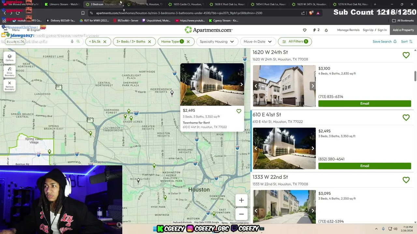Click the map popup townhome photo
The width and height of the screenshot is (417, 234).
pyautogui.click(x=212, y=84)
